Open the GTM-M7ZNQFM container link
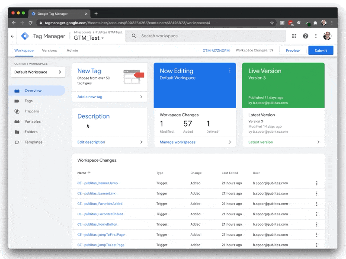 pos(215,50)
